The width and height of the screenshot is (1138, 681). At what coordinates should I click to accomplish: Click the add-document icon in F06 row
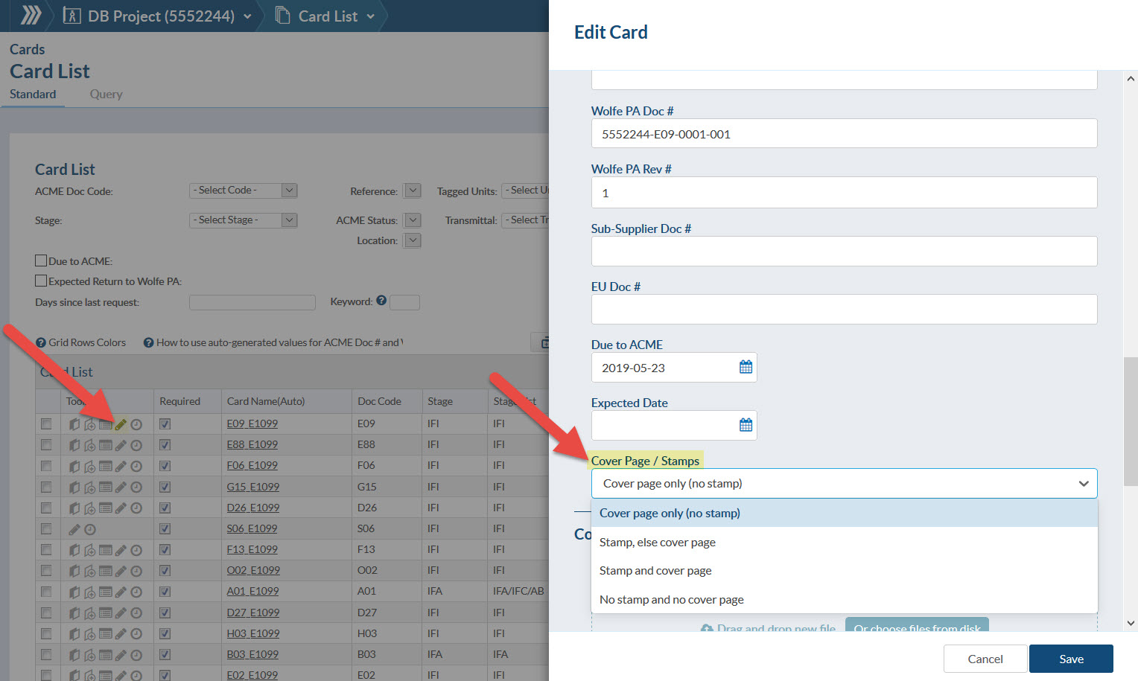[x=89, y=466]
